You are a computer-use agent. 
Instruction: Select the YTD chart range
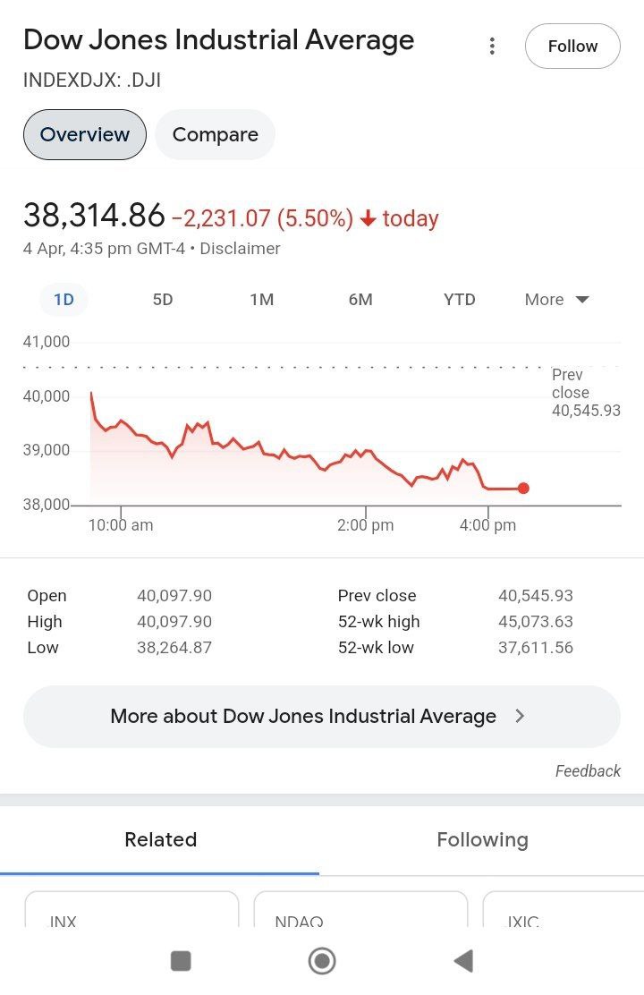(x=459, y=300)
